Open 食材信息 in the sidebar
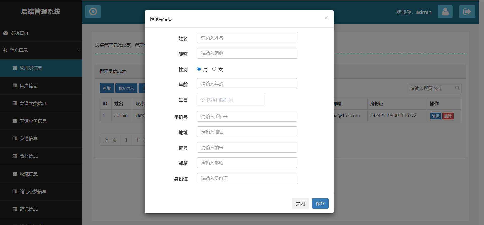The height and width of the screenshot is (225, 484). (x=28, y=156)
